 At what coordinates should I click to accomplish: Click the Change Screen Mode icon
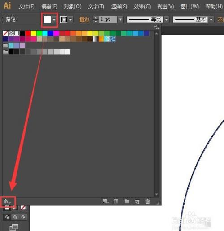14,227
